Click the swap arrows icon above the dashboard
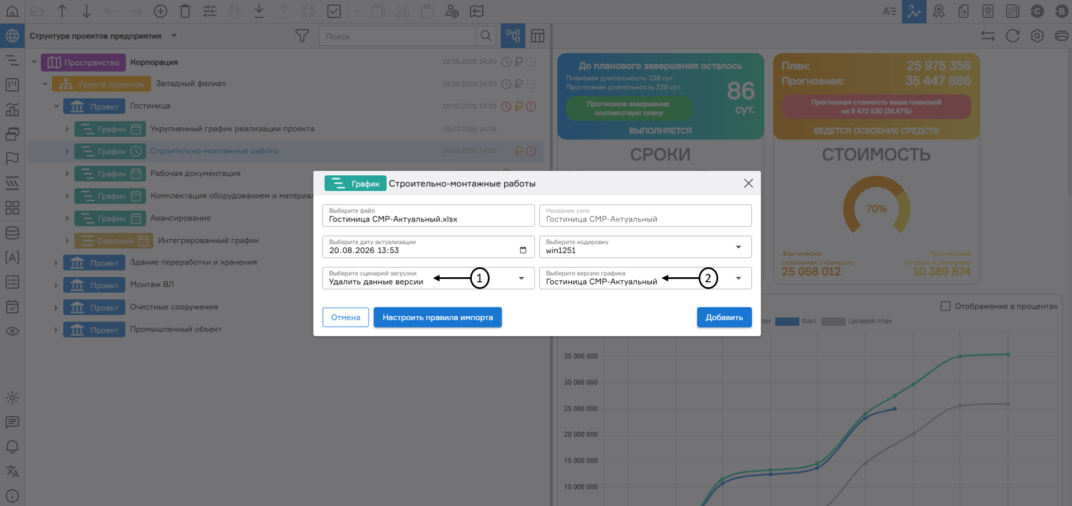This screenshot has width=1072, height=506. pyautogui.click(x=988, y=36)
